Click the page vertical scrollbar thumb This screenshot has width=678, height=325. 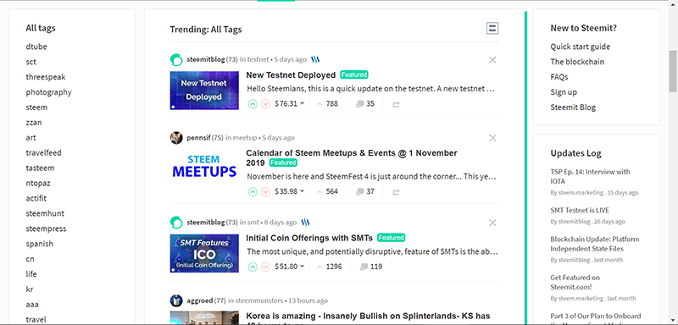click(x=673, y=71)
